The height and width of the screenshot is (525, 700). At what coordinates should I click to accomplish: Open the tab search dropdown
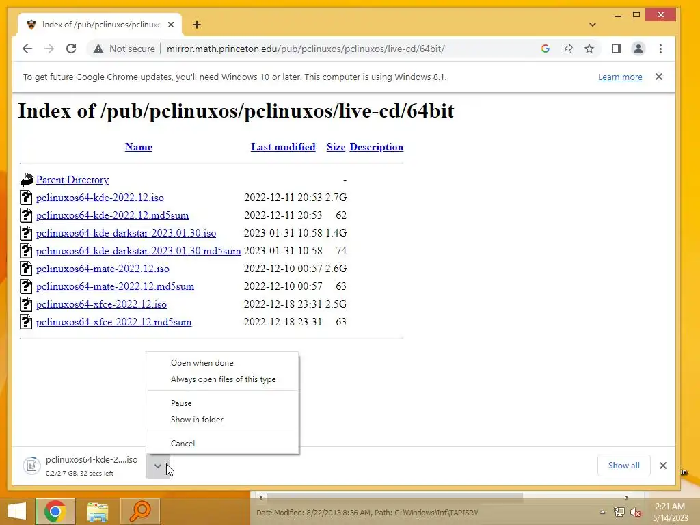click(593, 25)
